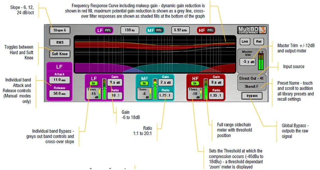The width and height of the screenshot is (320, 170).
Task: Select the MF Gain 2.5 dB box
Action: coord(166,83)
